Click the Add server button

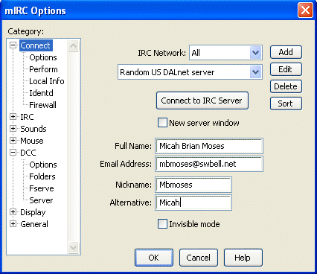coord(286,52)
